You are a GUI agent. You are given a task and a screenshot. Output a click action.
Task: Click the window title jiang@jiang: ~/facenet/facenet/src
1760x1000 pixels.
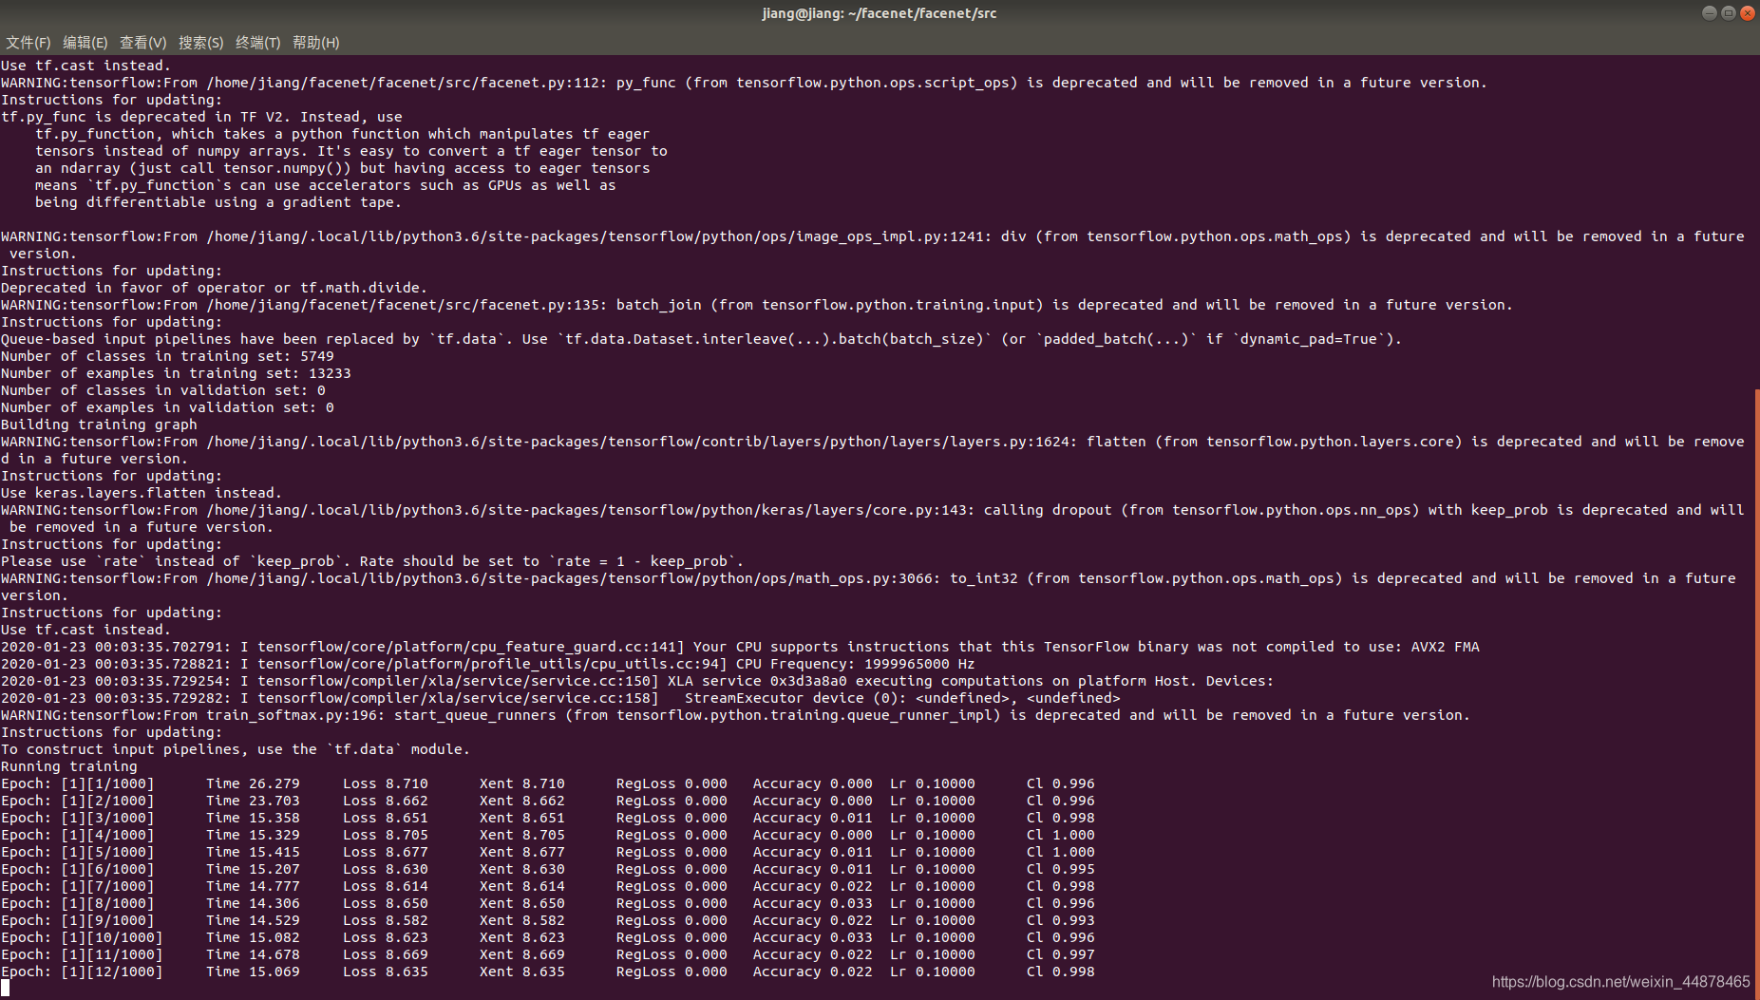[x=880, y=13]
